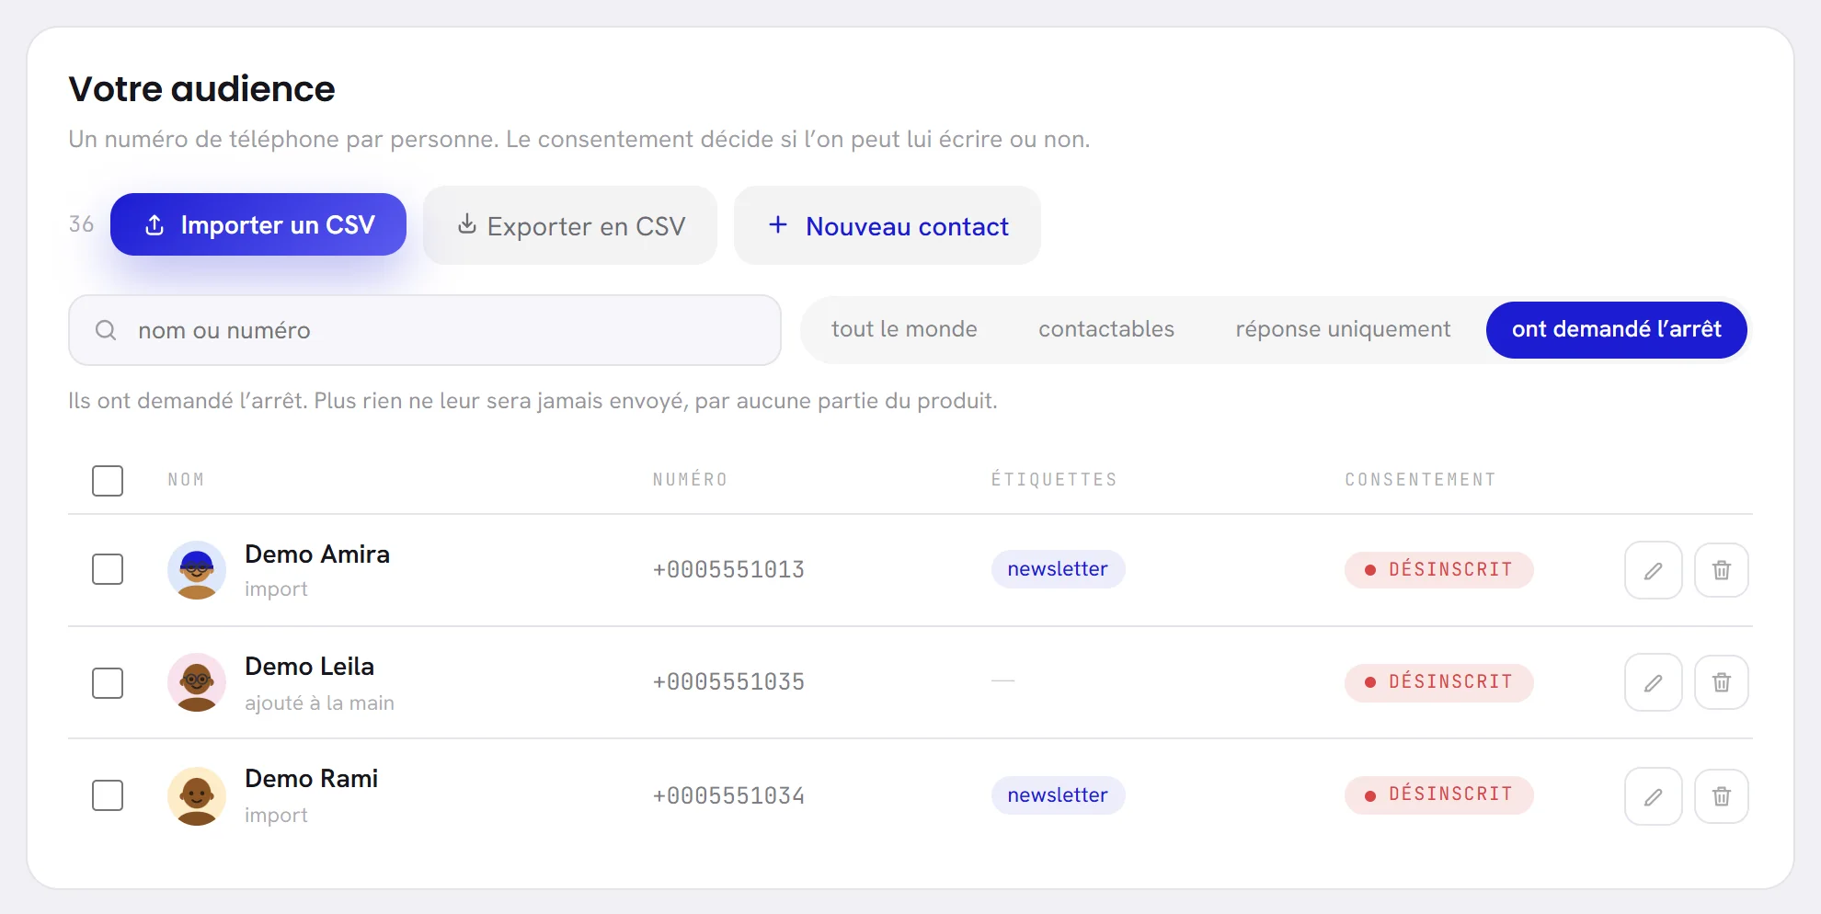The image size is (1821, 914).
Task: Click the ÉTIQUETTES column header
Action: [x=1054, y=480]
